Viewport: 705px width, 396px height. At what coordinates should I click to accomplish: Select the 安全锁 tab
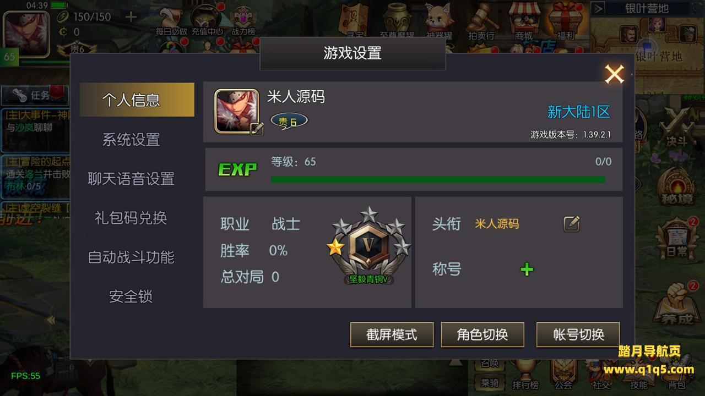tap(131, 296)
